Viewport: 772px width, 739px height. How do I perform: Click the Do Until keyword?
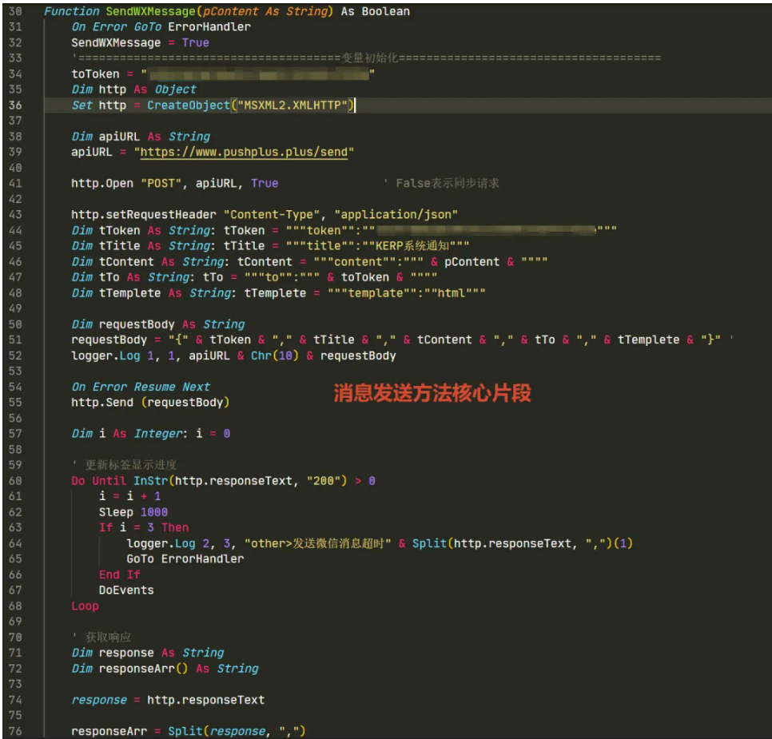click(x=99, y=481)
